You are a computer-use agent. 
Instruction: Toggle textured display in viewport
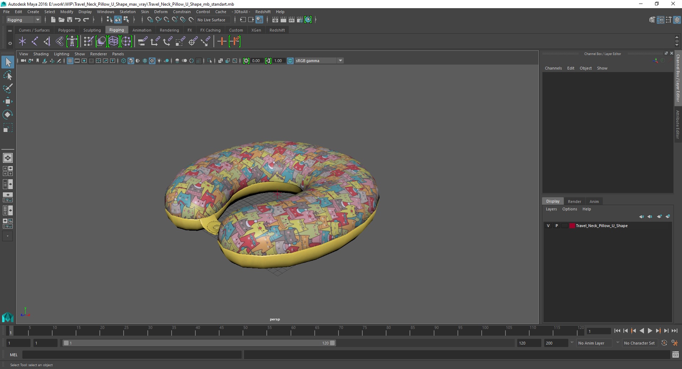click(152, 61)
